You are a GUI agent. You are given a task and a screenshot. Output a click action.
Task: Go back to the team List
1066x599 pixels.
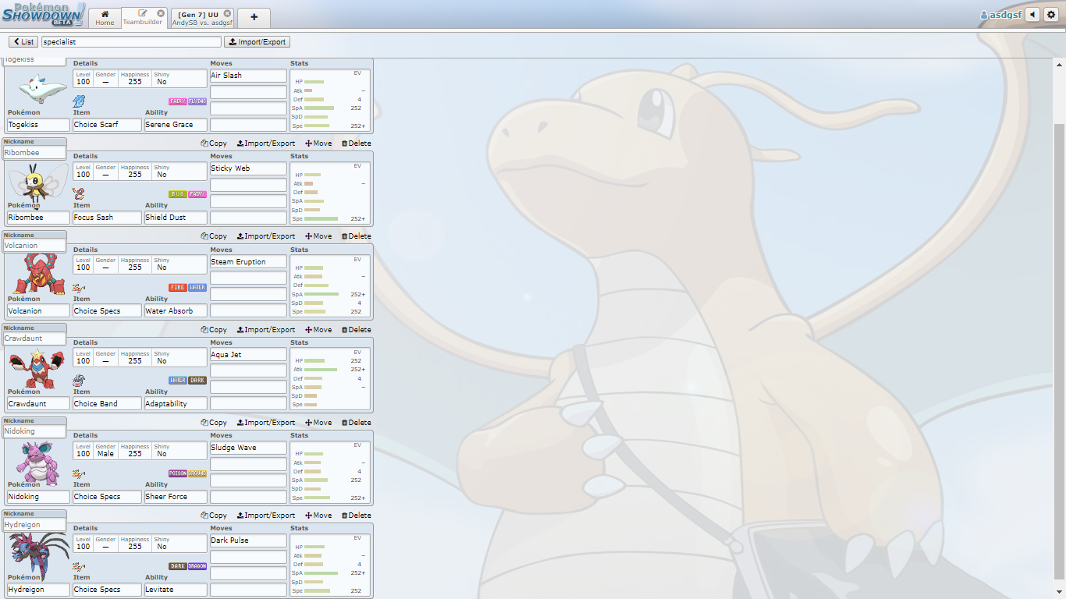(23, 41)
